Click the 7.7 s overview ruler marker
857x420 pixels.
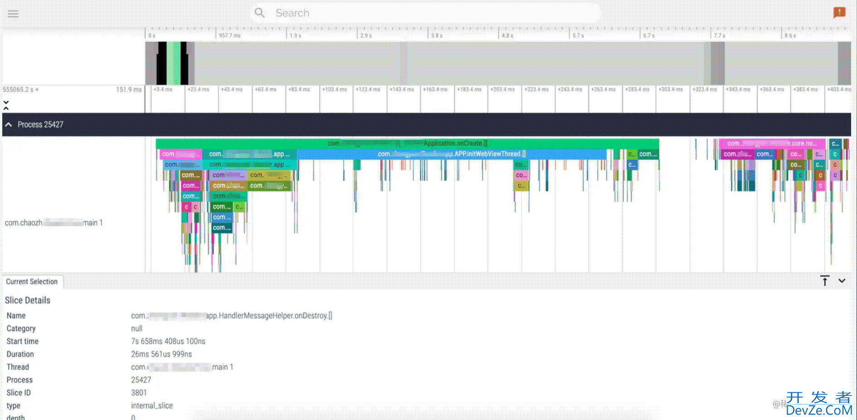[719, 35]
